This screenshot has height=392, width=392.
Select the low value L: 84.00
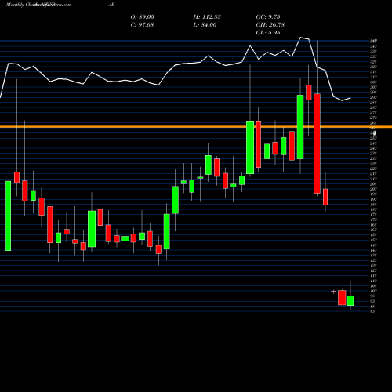click(x=205, y=25)
